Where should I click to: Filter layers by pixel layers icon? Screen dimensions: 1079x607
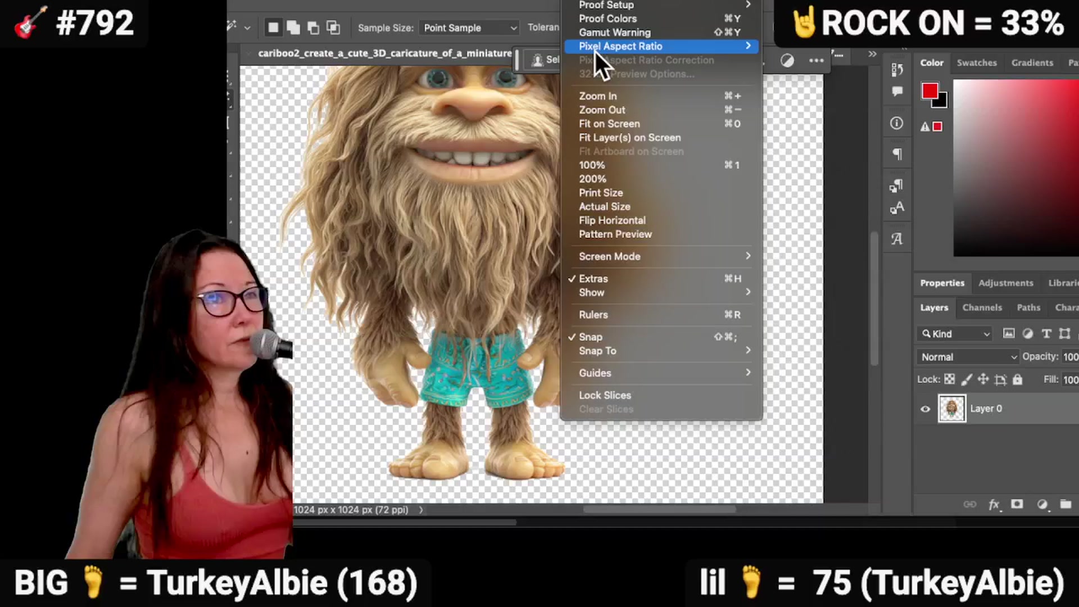point(1009,334)
